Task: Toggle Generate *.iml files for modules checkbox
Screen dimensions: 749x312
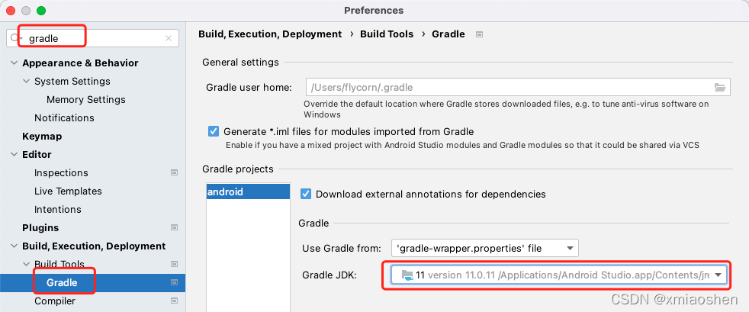Action: 214,131
